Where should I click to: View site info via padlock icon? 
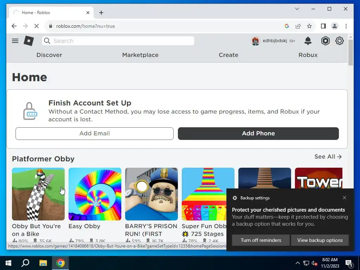[x=51, y=26]
